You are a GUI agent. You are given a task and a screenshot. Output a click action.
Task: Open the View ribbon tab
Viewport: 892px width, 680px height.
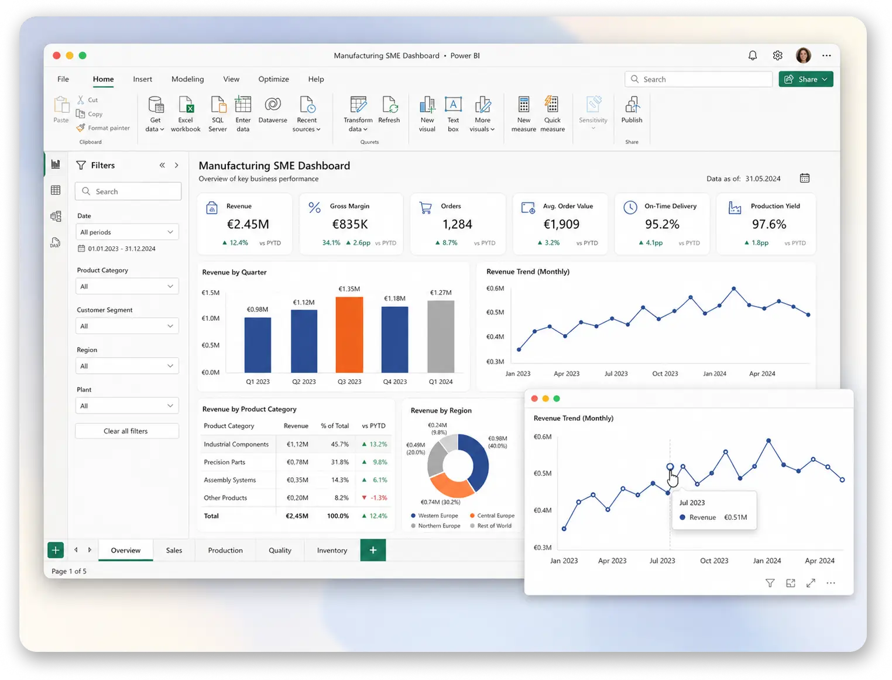click(231, 79)
